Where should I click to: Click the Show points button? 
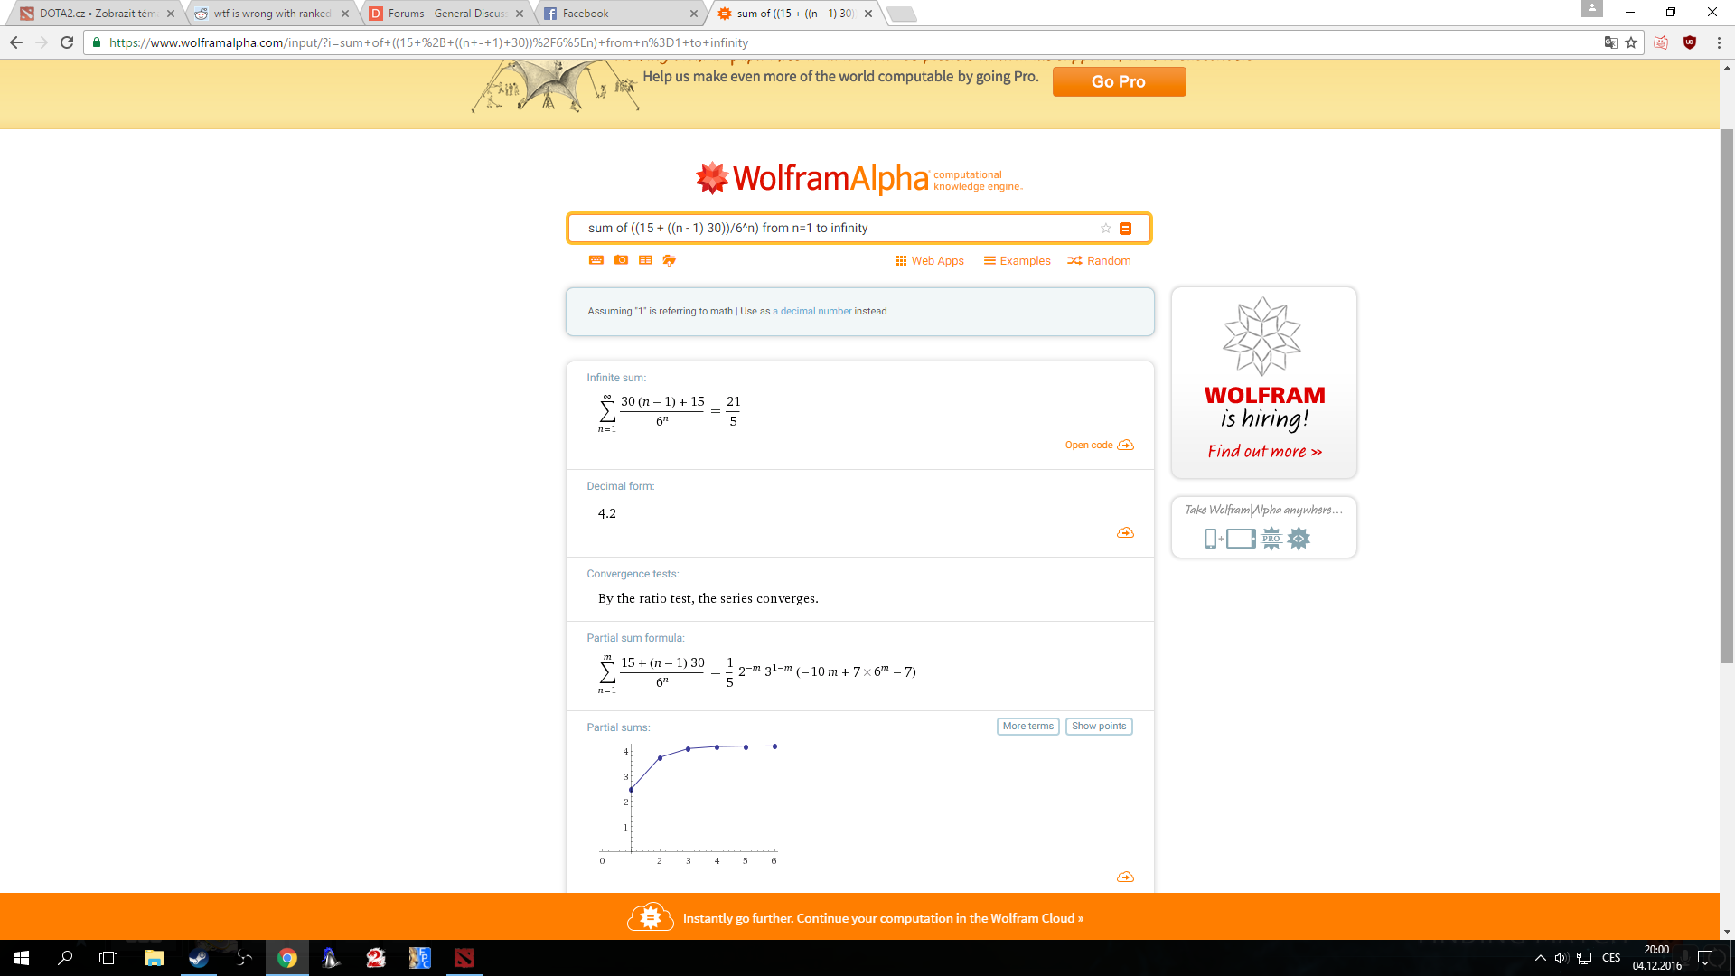(x=1099, y=727)
